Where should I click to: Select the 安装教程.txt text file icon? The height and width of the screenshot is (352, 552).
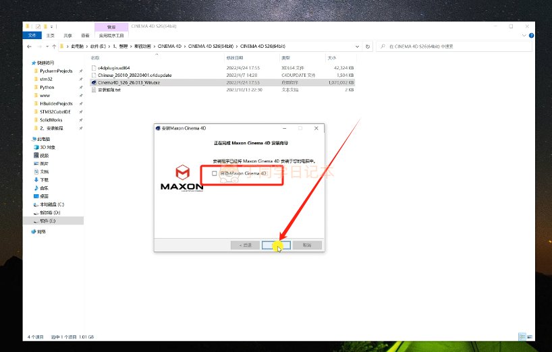coord(94,90)
